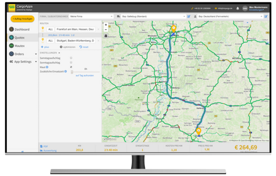Image resolution: width=276 pixels, height=176 pixels.
Task: Edit the Deutschland driver profile icon
Action: click(266, 16)
